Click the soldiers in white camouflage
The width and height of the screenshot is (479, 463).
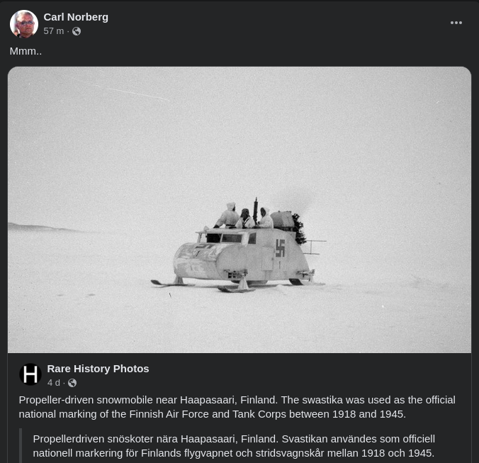pos(244,216)
